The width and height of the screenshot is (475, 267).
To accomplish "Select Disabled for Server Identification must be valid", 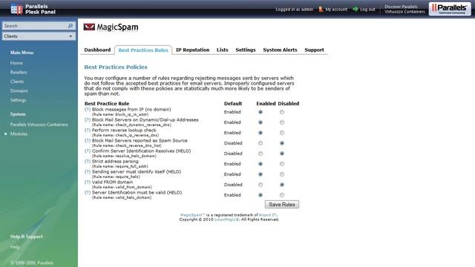I will pyautogui.click(x=282, y=195).
